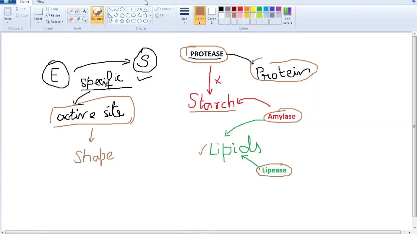Image resolution: width=417 pixels, height=234 pixels.
Task: Open the Brushes dropdown arrow
Action: [x=97, y=22]
